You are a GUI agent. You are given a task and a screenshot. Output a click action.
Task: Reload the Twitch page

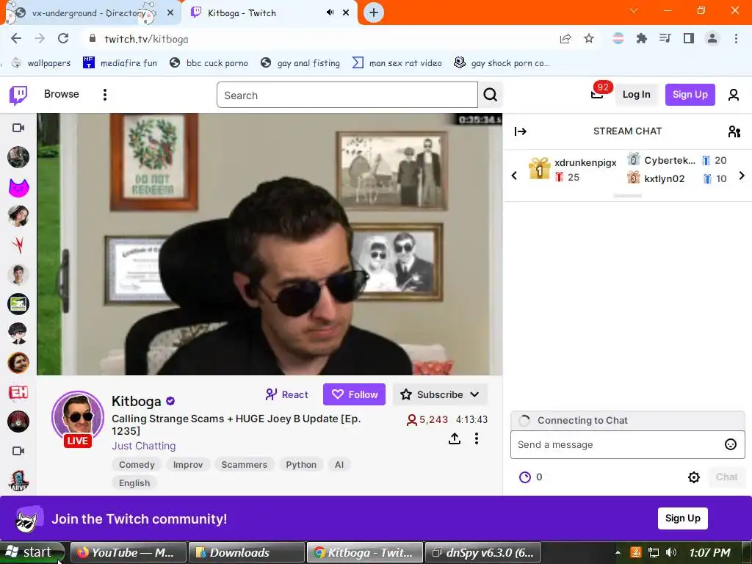click(63, 39)
